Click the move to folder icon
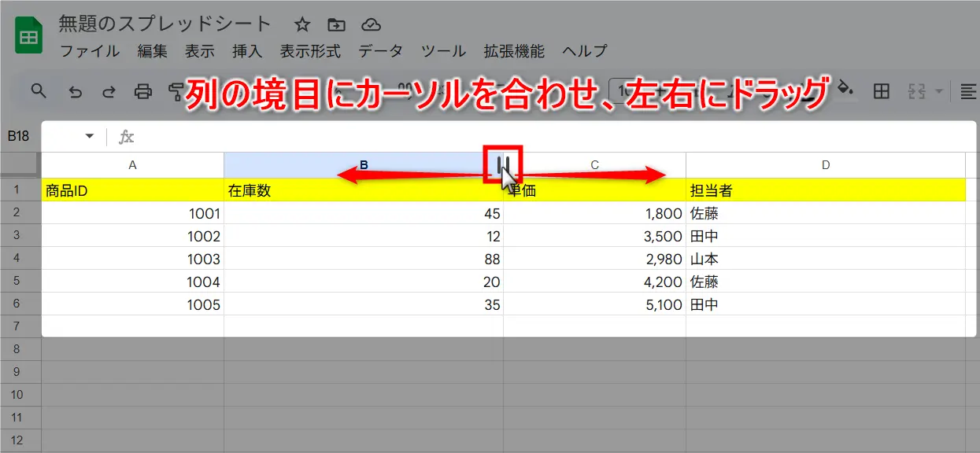 click(336, 24)
